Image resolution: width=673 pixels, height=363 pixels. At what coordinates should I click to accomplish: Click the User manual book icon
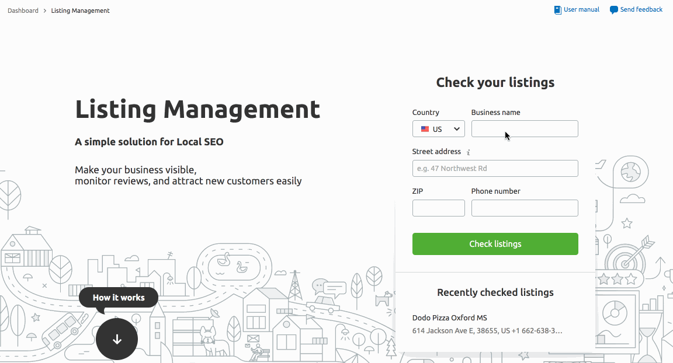[x=557, y=10]
